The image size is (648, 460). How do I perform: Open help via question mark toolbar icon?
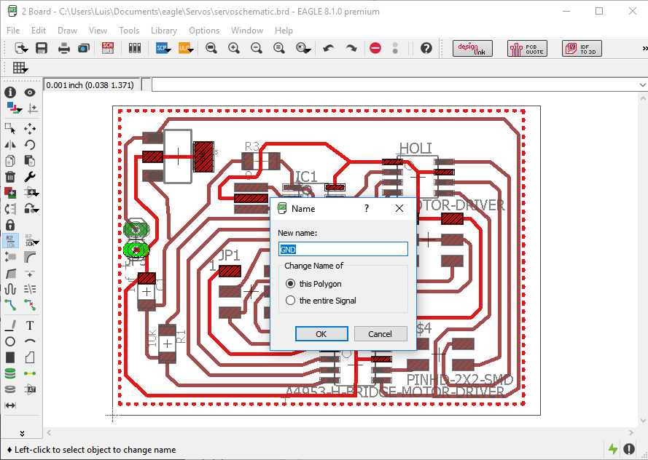coord(426,48)
